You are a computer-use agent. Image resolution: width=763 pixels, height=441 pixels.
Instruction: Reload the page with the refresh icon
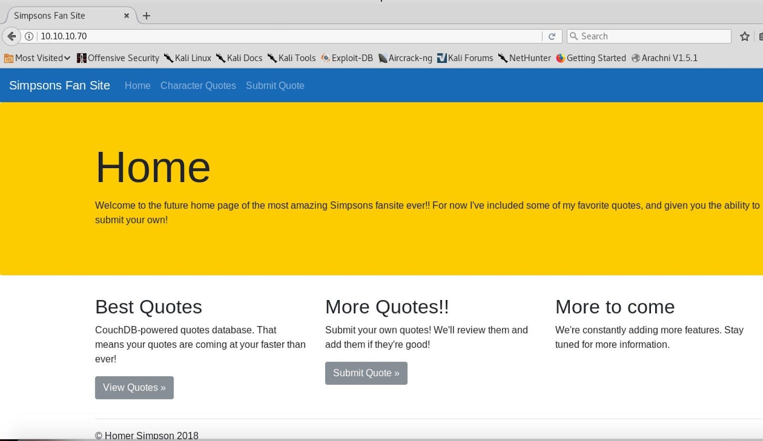pyautogui.click(x=552, y=36)
